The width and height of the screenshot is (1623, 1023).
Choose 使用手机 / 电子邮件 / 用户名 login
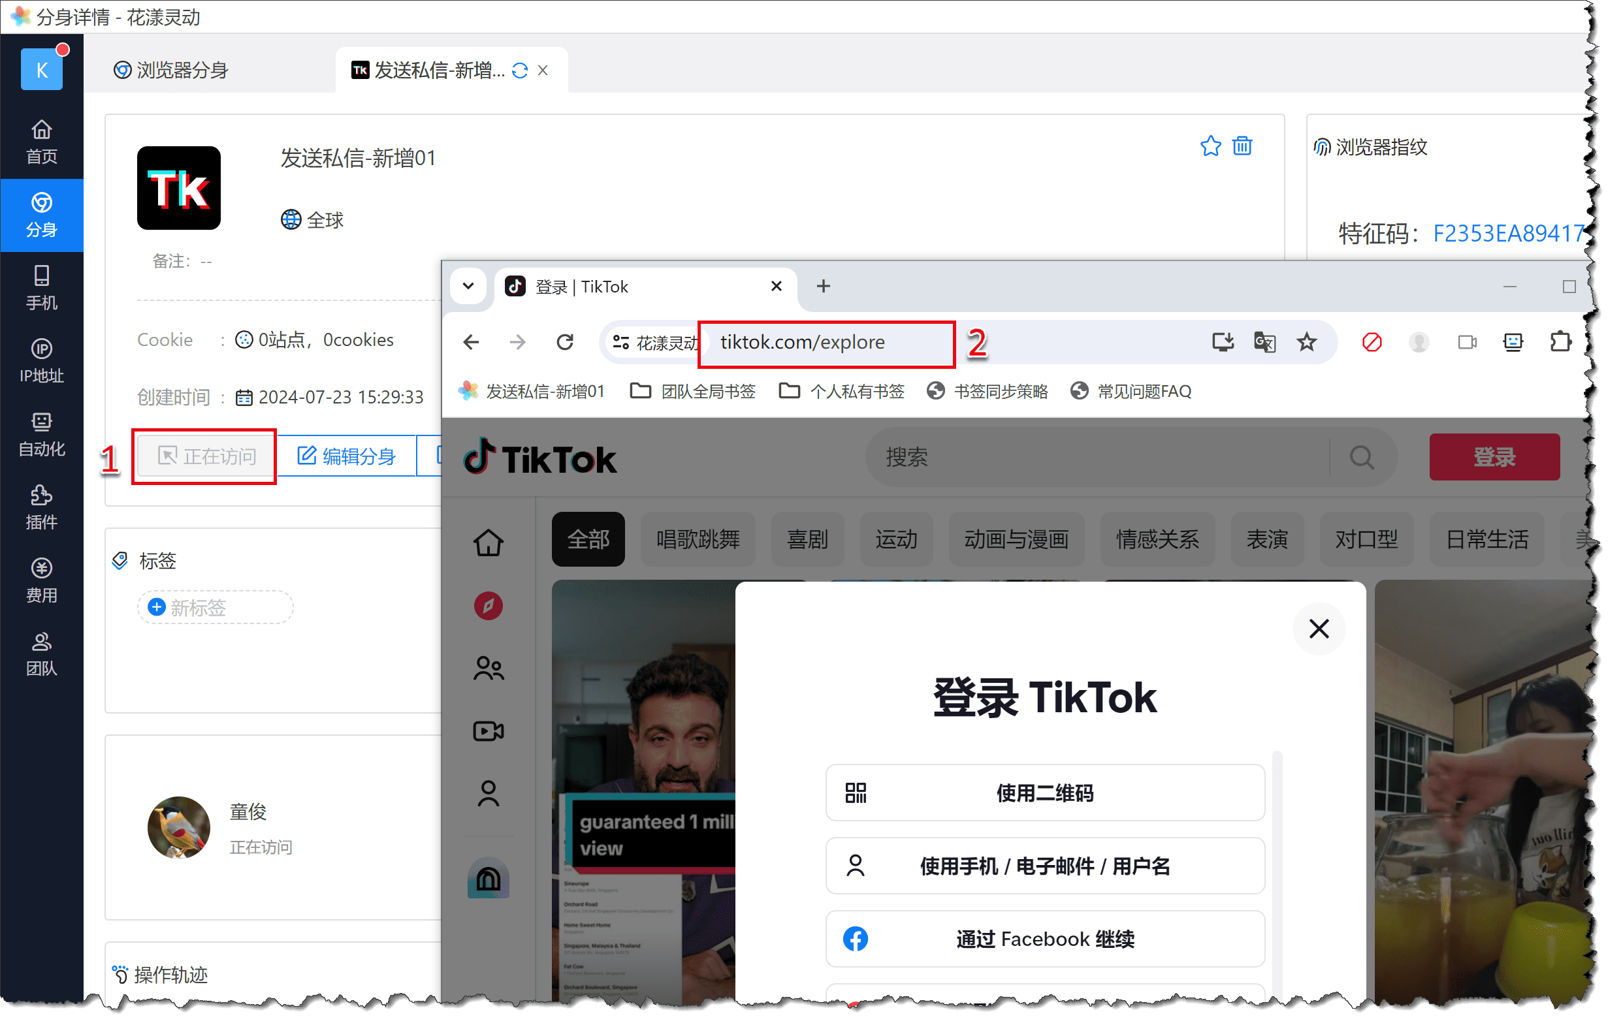[1045, 866]
